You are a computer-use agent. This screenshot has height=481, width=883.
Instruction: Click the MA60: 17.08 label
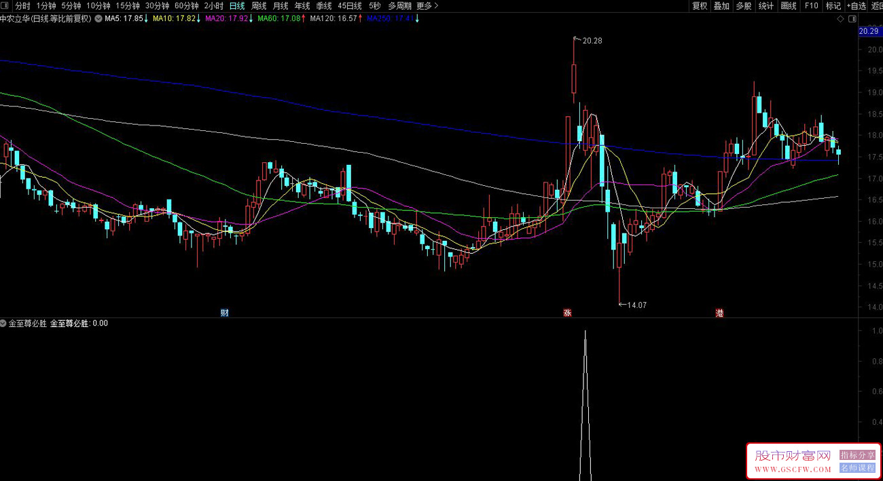278,19
